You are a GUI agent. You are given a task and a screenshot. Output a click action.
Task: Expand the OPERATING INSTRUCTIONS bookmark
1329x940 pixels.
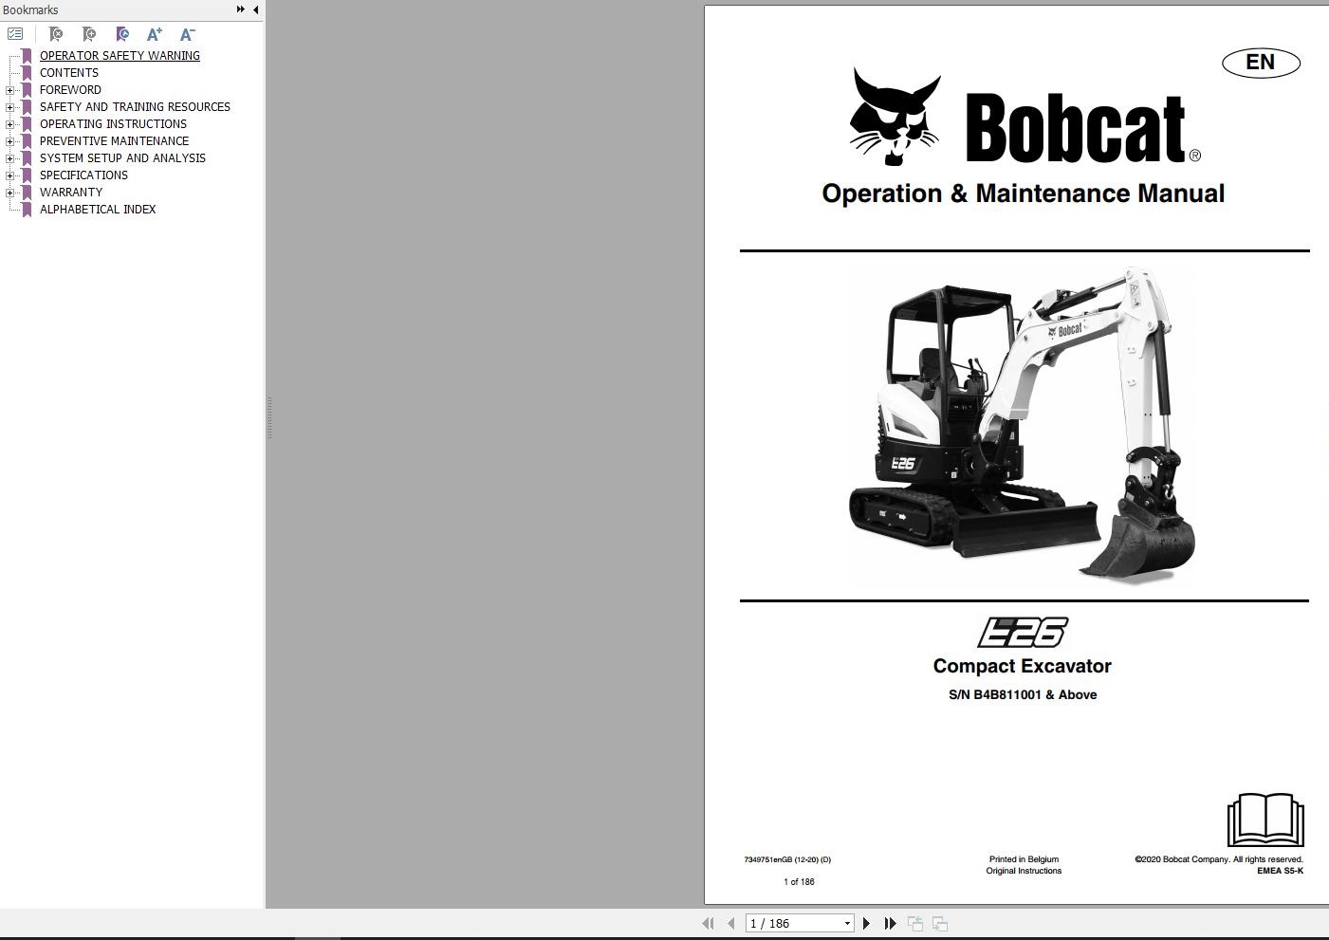click(x=10, y=124)
